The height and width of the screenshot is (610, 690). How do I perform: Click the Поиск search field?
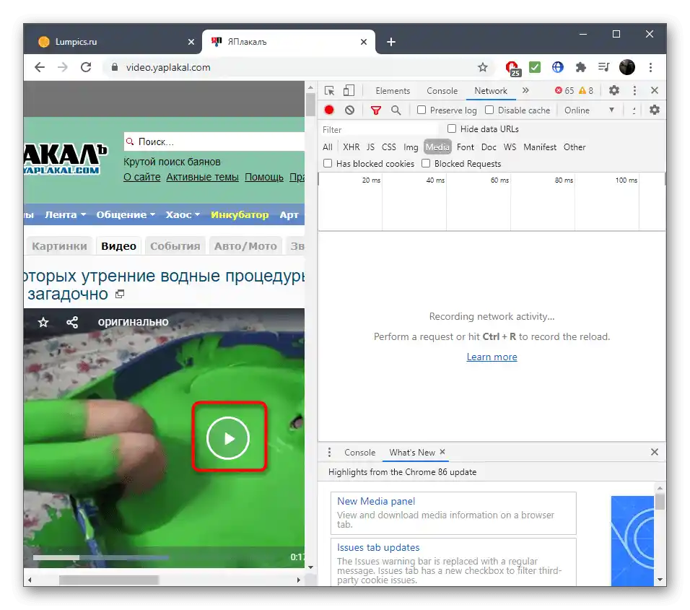coord(214,141)
